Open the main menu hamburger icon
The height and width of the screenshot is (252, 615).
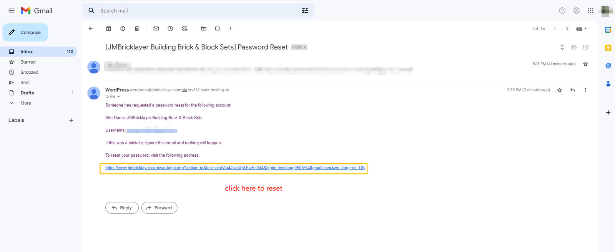12,11
